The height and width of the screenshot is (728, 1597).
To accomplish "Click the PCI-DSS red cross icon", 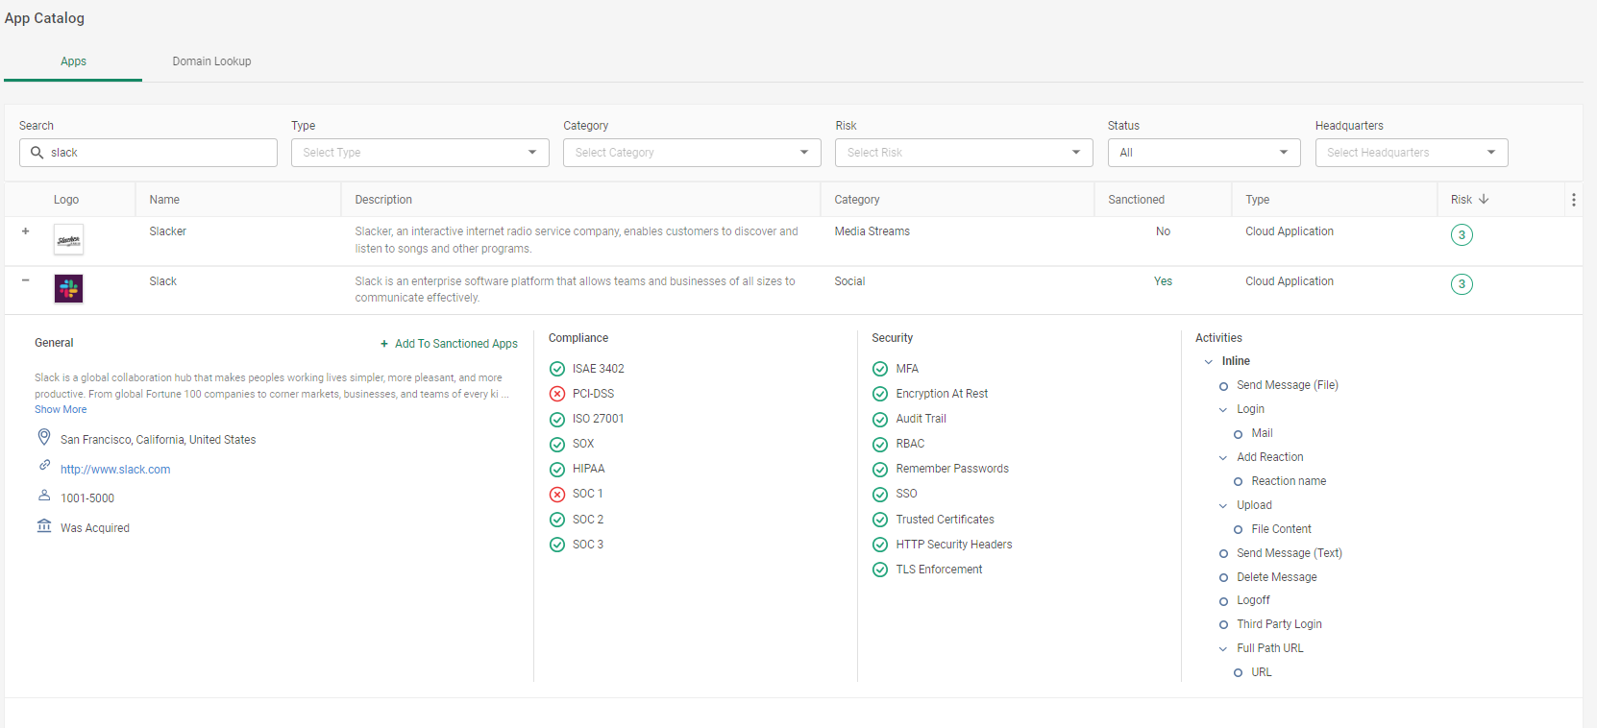I will tap(557, 394).
